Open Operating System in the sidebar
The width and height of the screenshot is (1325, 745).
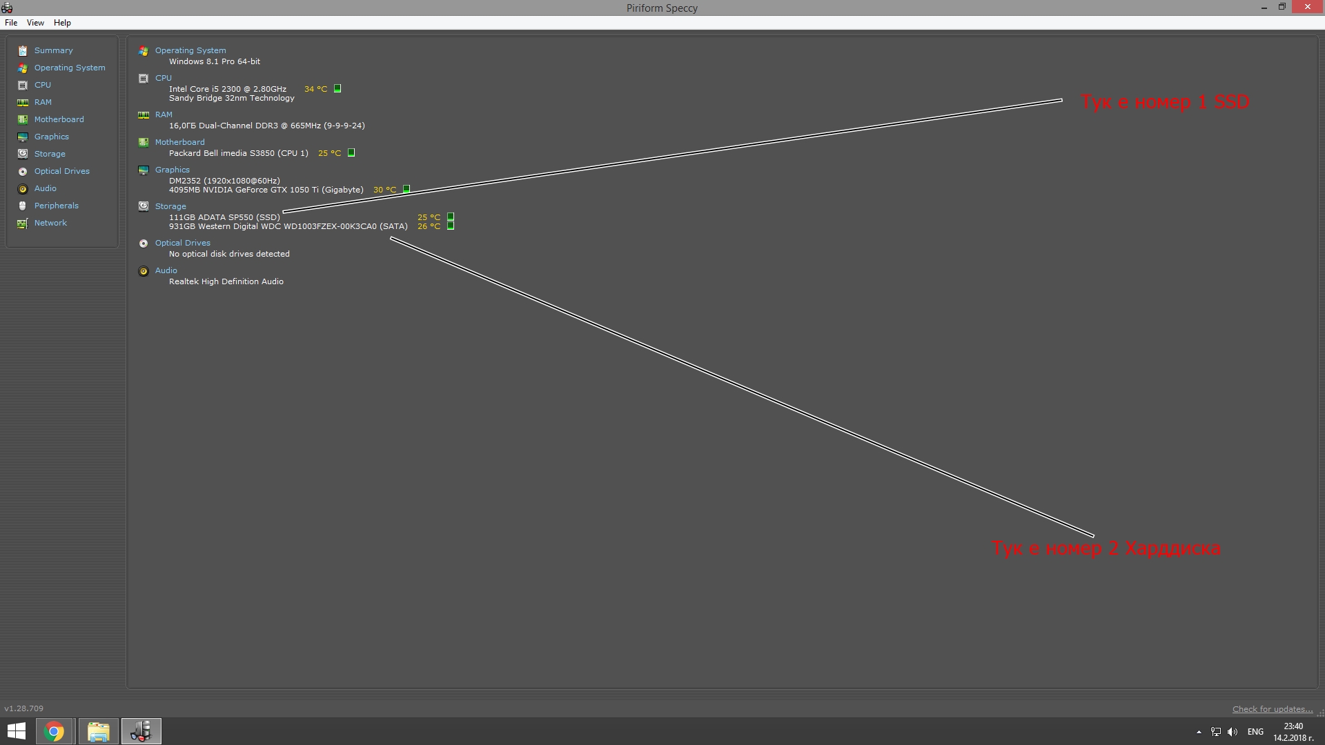point(70,68)
